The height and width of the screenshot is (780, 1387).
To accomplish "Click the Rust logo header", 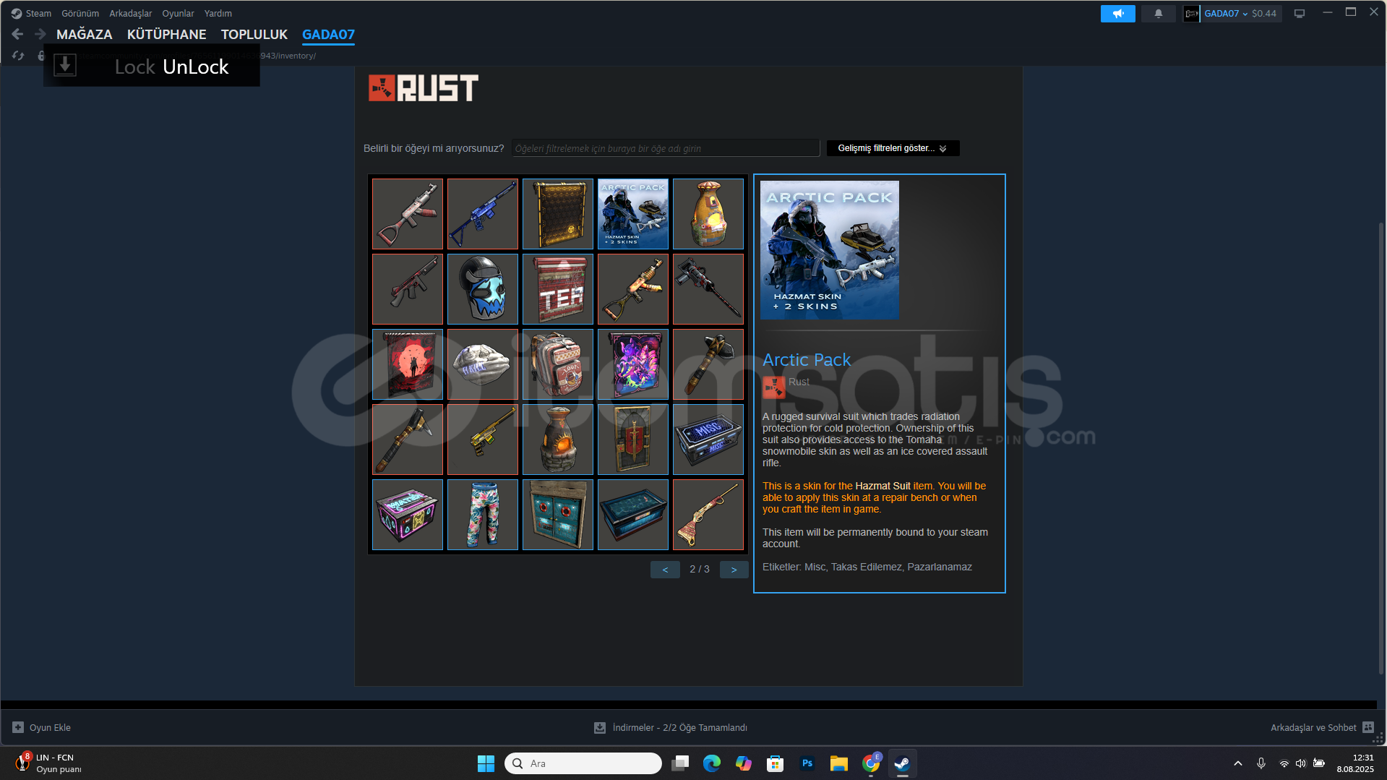I will (x=424, y=88).
